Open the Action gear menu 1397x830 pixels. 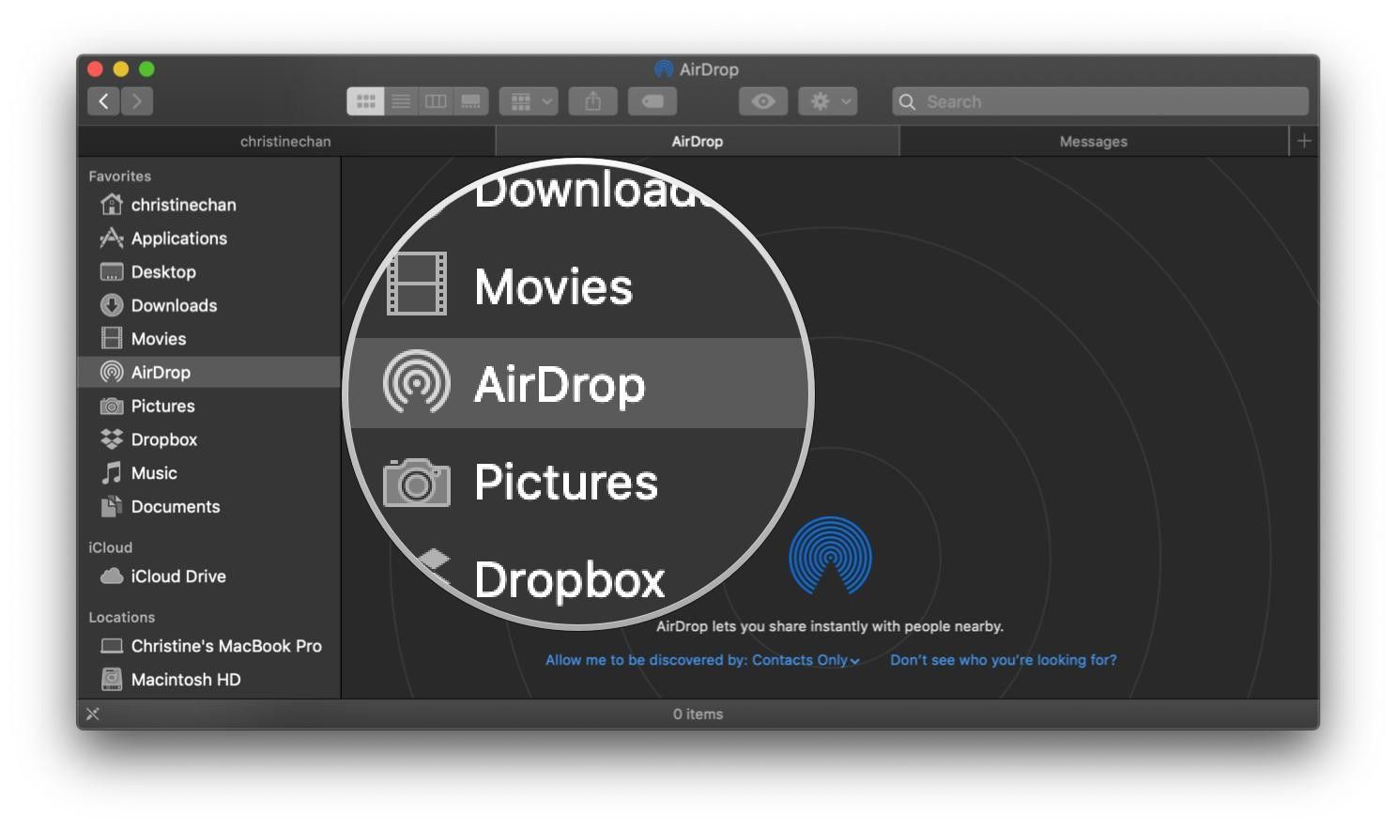[x=828, y=101]
